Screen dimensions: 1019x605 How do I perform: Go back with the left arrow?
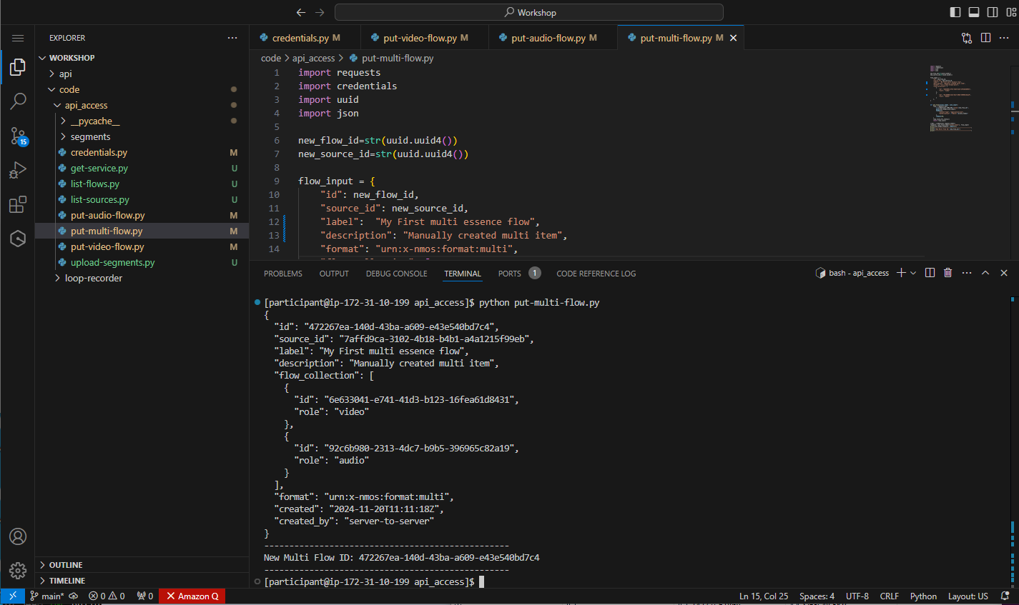pos(301,12)
